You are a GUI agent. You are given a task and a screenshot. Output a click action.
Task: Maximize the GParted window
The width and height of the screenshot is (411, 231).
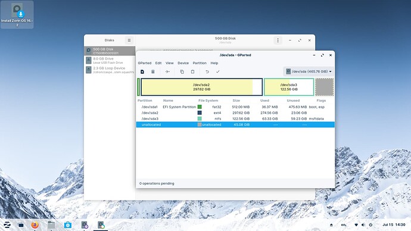click(322, 55)
